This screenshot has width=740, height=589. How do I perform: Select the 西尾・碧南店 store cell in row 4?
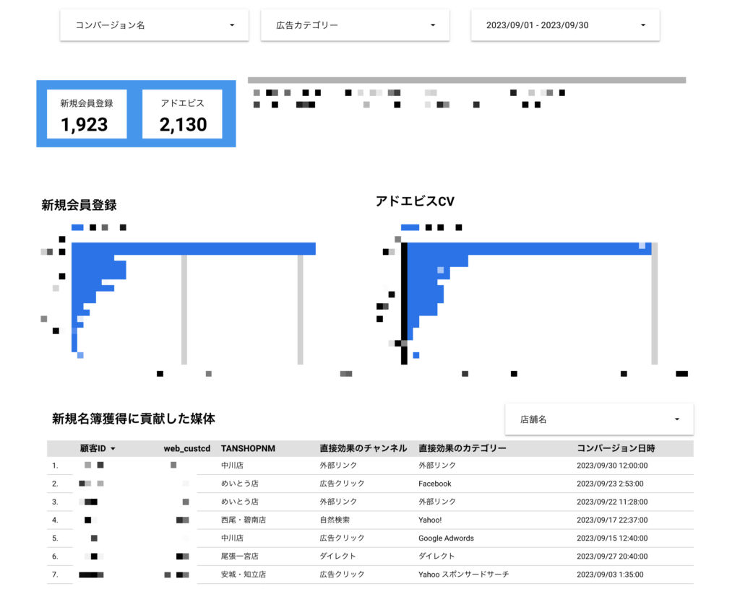coord(244,520)
